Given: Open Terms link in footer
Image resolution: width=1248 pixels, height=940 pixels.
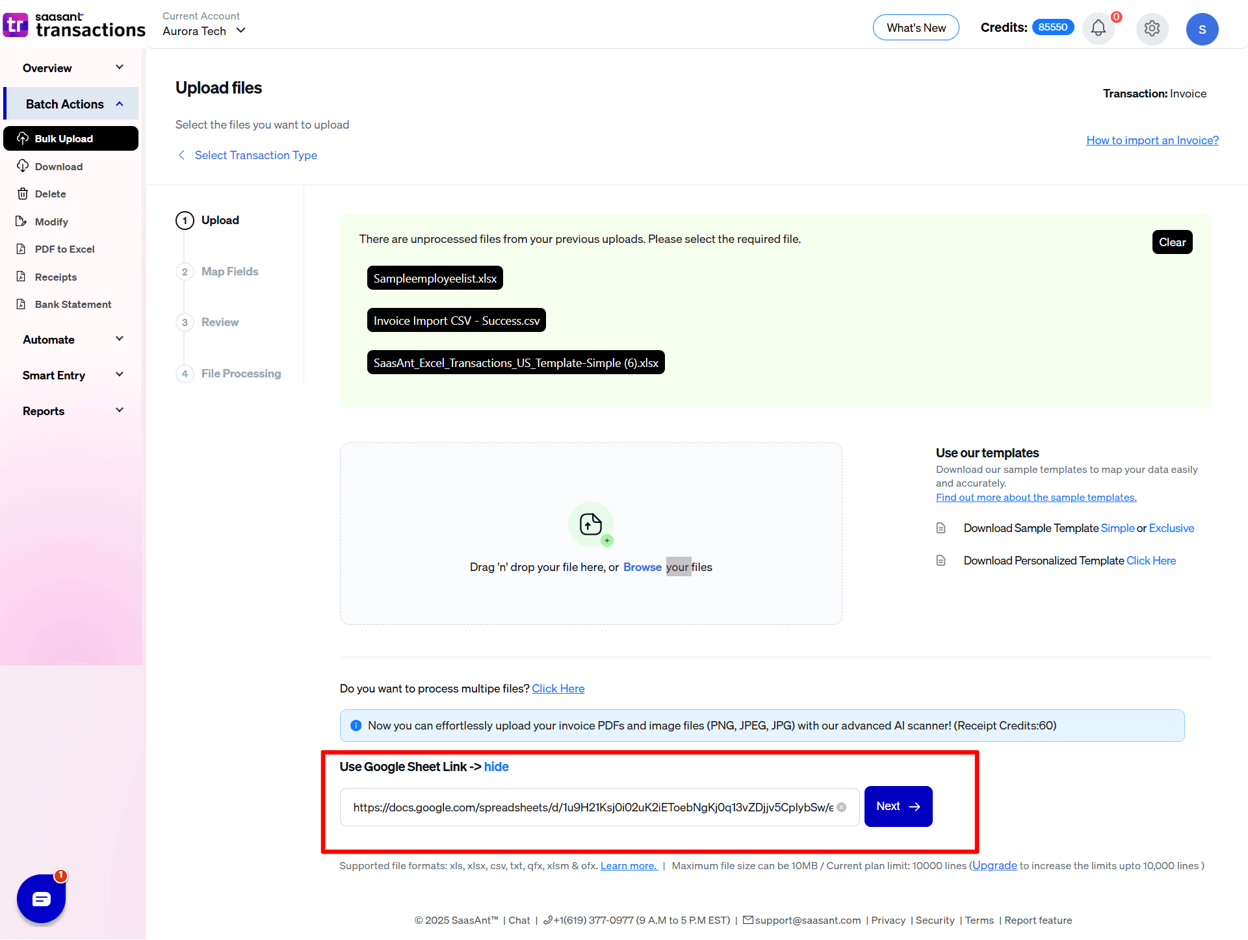Looking at the screenshot, I should point(979,920).
